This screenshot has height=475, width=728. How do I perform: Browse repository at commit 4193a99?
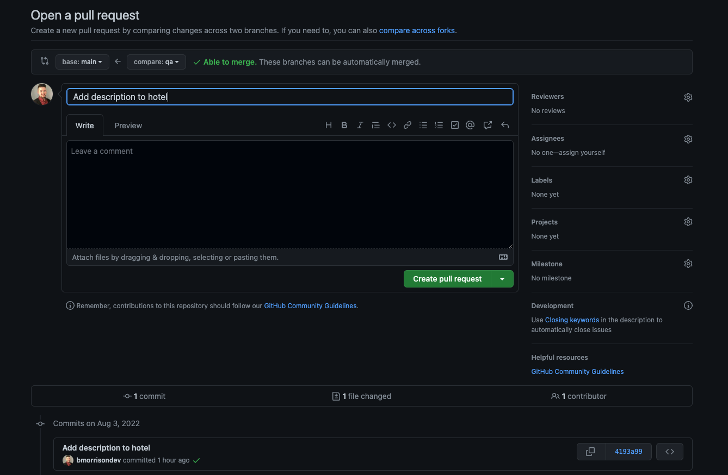(670, 452)
